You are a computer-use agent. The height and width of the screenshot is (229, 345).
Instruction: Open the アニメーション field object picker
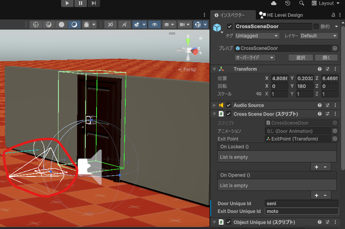click(334, 131)
